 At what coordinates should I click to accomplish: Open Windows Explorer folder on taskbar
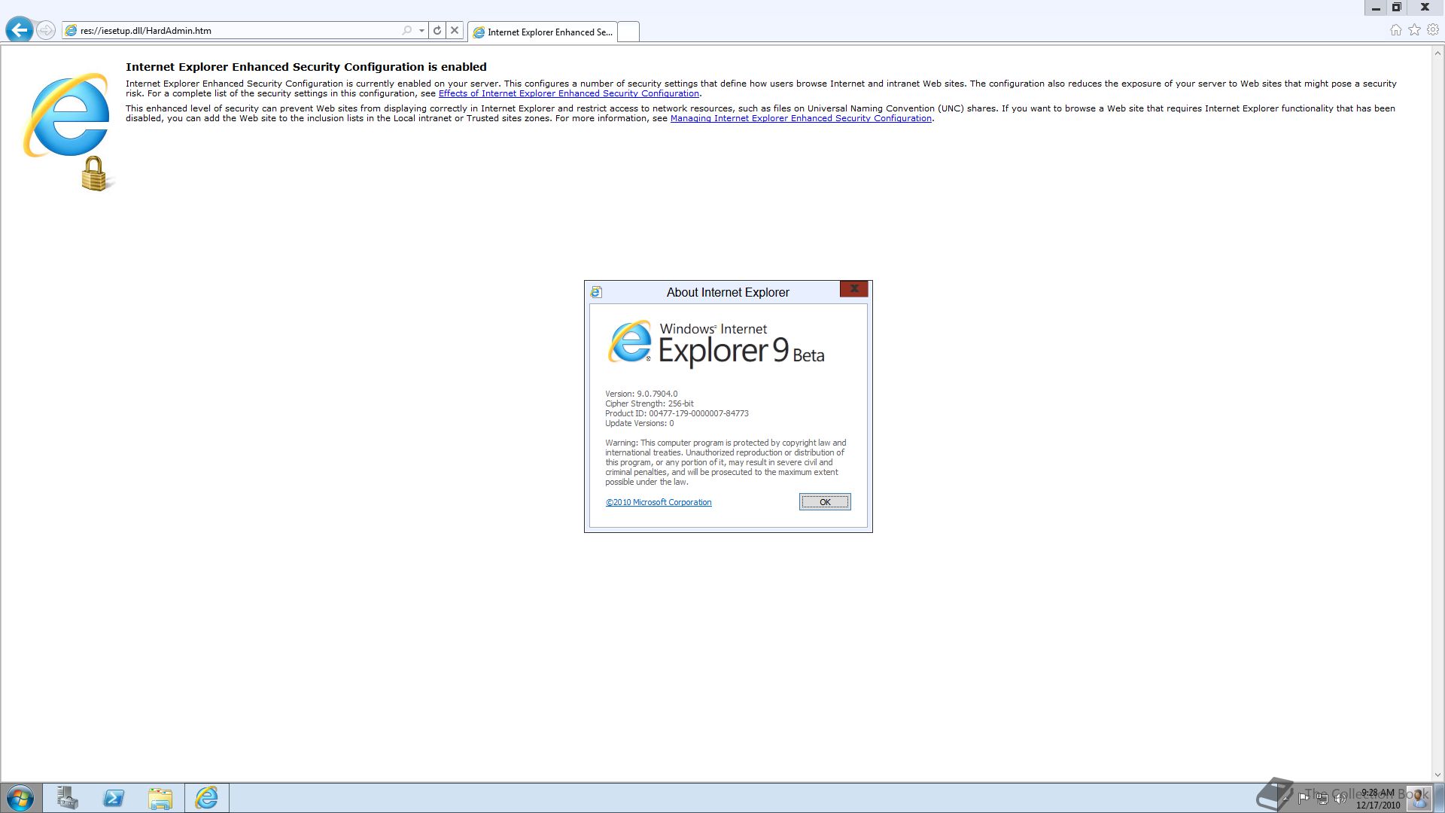[x=160, y=798]
